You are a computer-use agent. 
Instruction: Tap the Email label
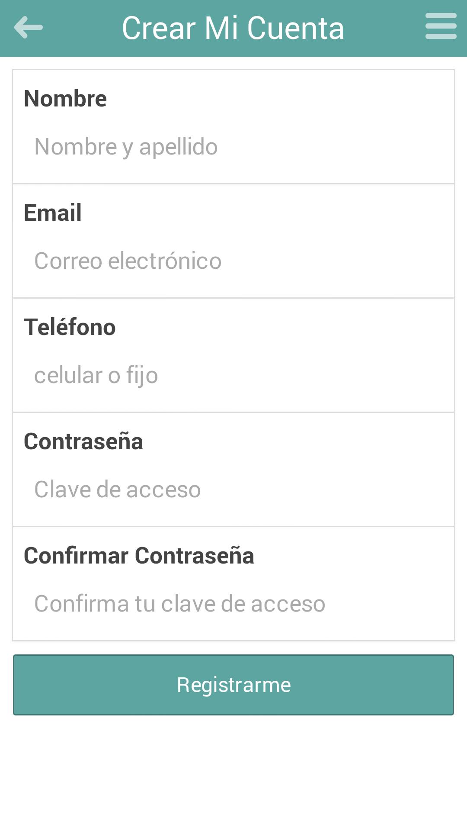click(x=53, y=213)
